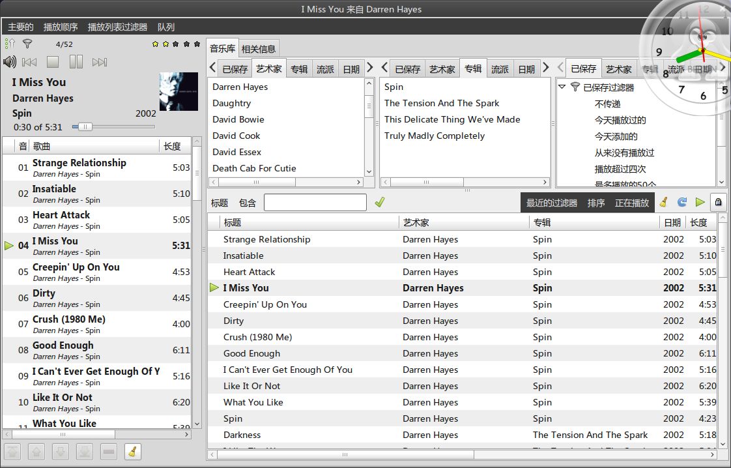Switch to the 相关信息 tab
Viewport: 731px width, 468px height.
coord(258,49)
